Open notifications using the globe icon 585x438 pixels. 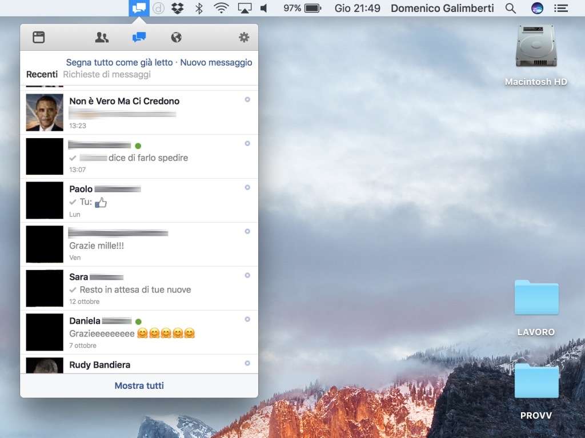pyautogui.click(x=177, y=38)
